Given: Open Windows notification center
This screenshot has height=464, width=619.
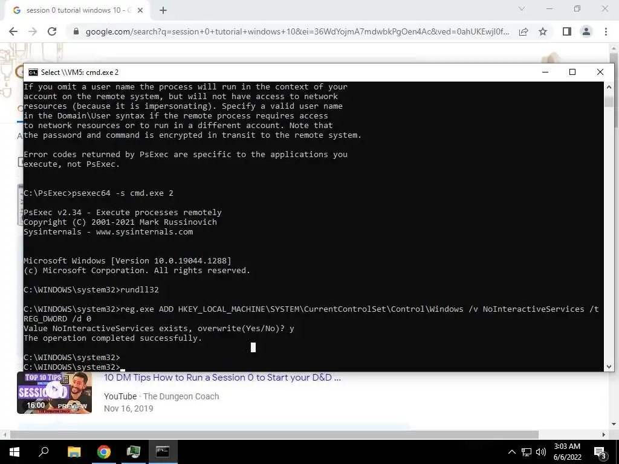Looking at the screenshot, I should [600, 452].
